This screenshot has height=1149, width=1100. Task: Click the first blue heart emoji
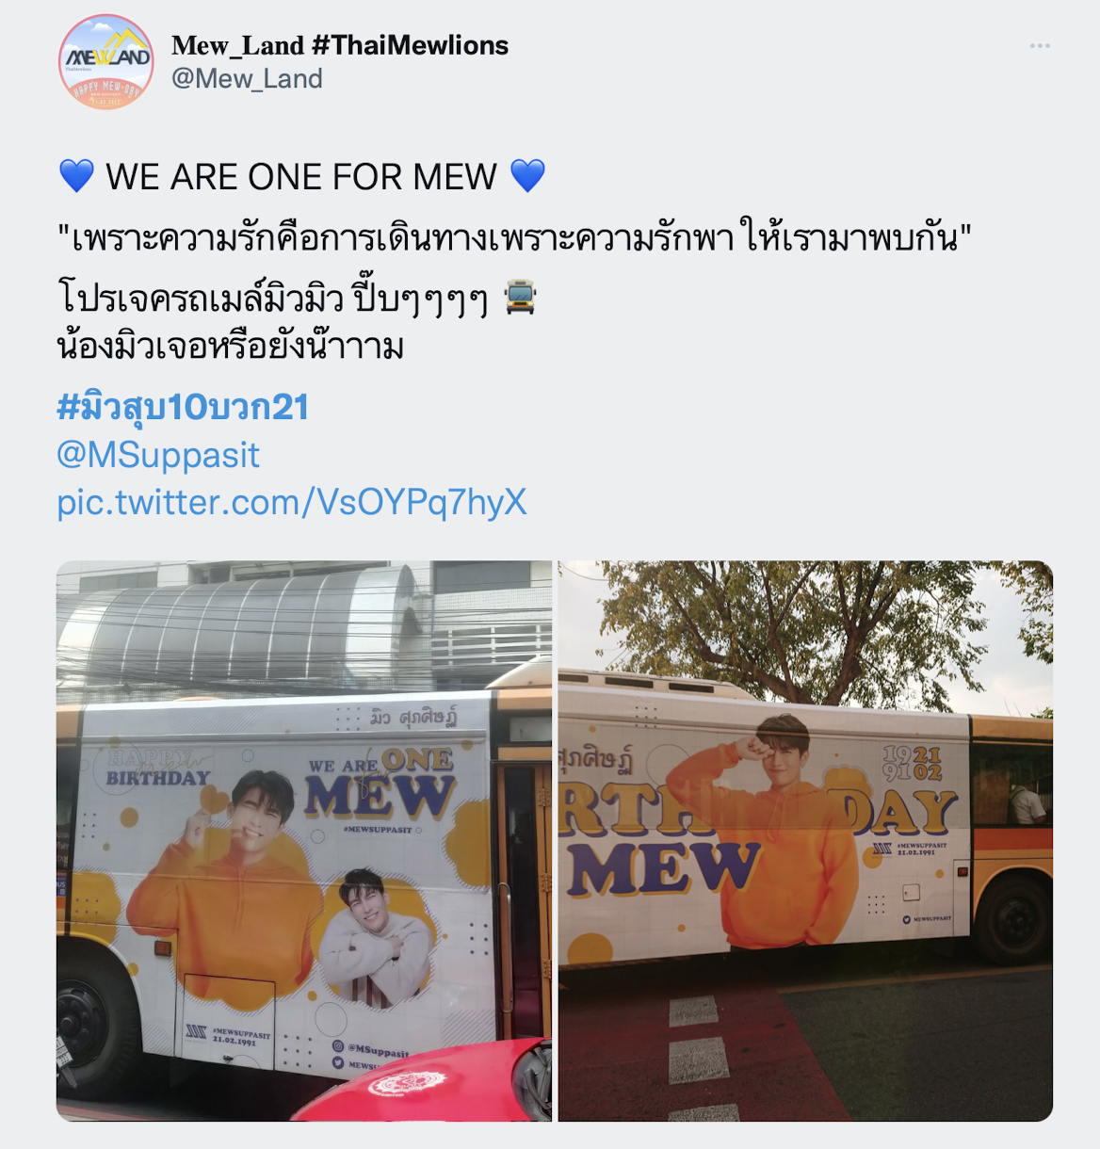pos(76,176)
